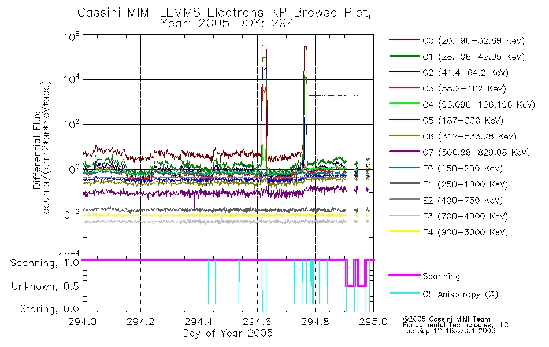The height and width of the screenshot is (347, 549).
Task: Click the dark red C0 legend line
Action: coord(404,40)
